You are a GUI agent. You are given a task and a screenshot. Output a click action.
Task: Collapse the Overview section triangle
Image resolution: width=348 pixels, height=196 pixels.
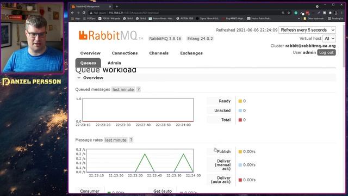(79, 78)
